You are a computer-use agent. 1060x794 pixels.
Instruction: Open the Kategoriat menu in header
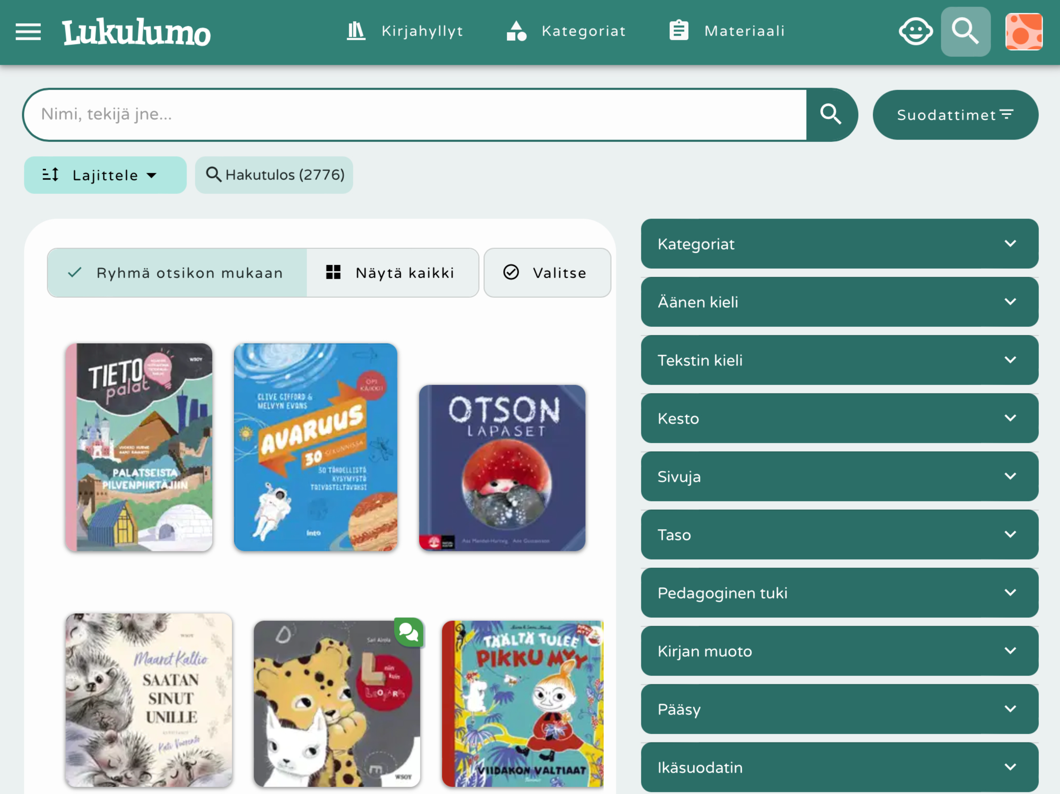pyautogui.click(x=566, y=31)
